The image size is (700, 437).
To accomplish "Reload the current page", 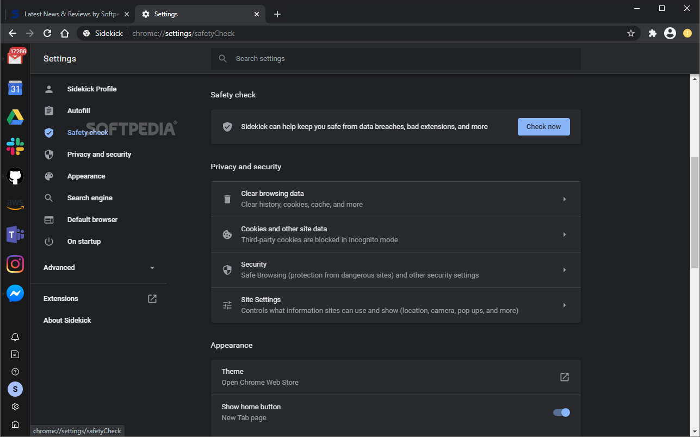I will pos(47,33).
